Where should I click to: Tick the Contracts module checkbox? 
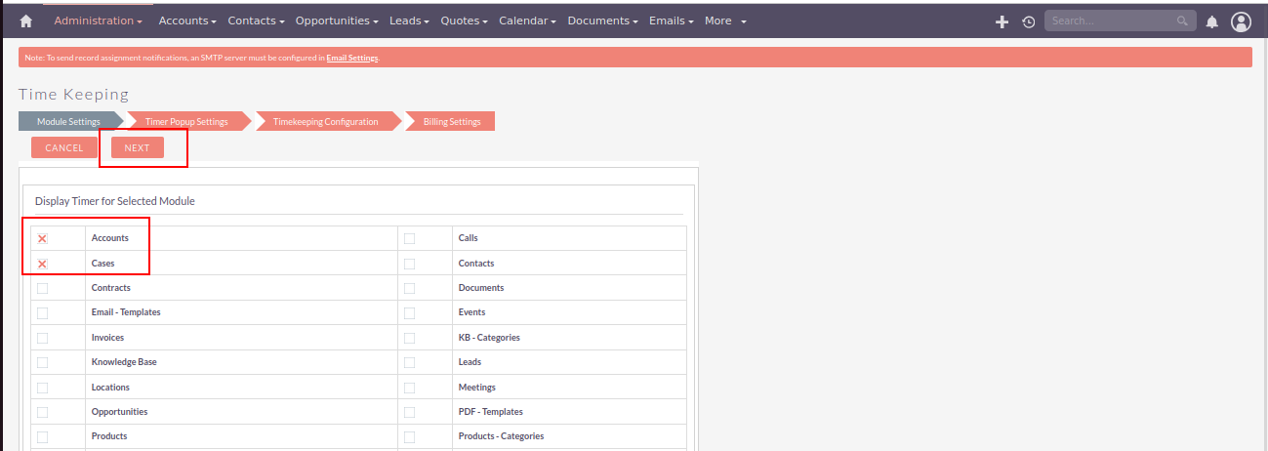click(x=42, y=288)
